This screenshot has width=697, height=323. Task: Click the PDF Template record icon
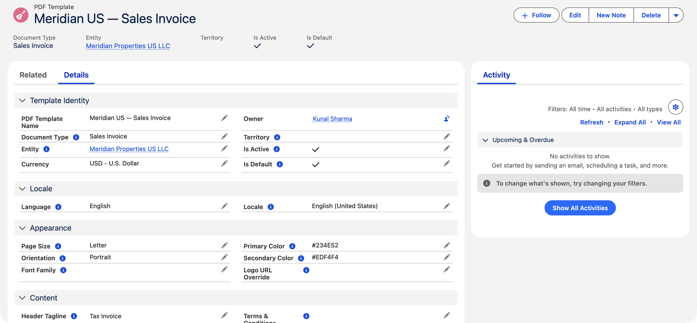[x=21, y=15]
